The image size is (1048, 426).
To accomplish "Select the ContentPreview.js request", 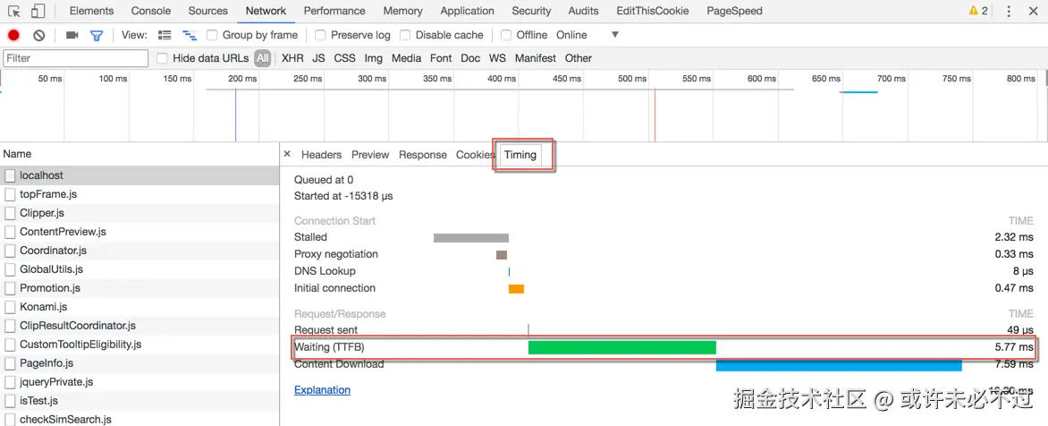I will click(x=139, y=232).
